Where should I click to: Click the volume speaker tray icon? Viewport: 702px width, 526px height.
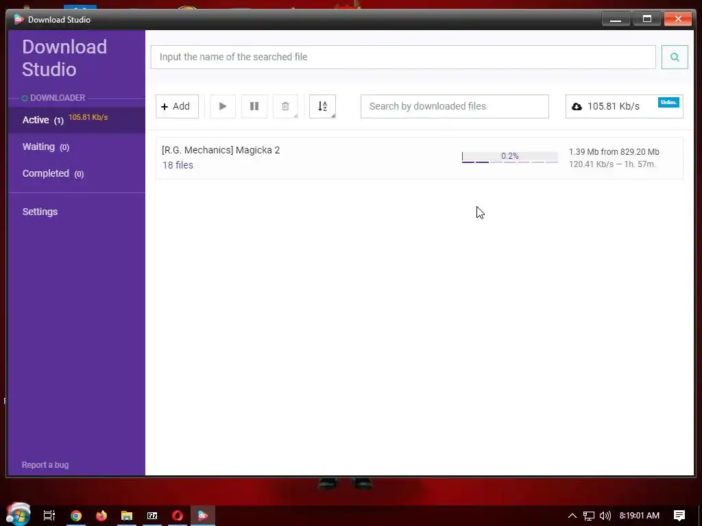tap(605, 516)
